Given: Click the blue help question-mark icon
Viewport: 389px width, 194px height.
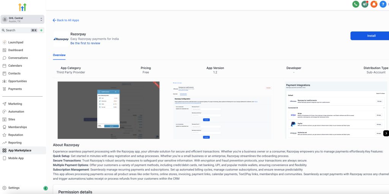Looking at the screenshot, I should pyautogui.click(x=383, y=4).
